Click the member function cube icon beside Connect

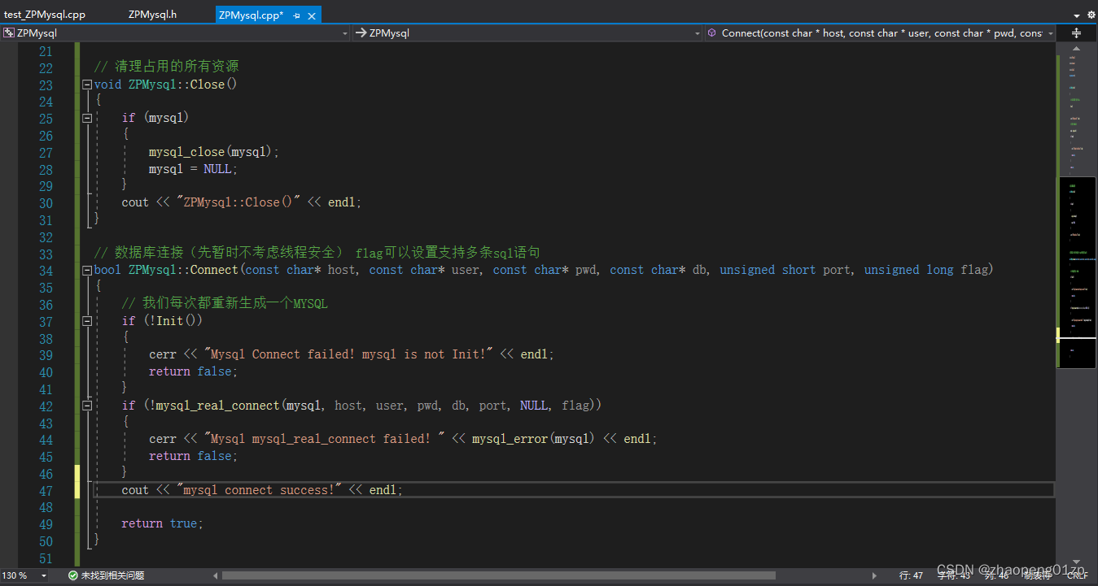712,33
